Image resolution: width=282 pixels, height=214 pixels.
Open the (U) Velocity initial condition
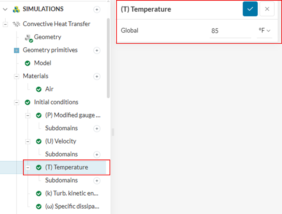click(x=61, y=141)
